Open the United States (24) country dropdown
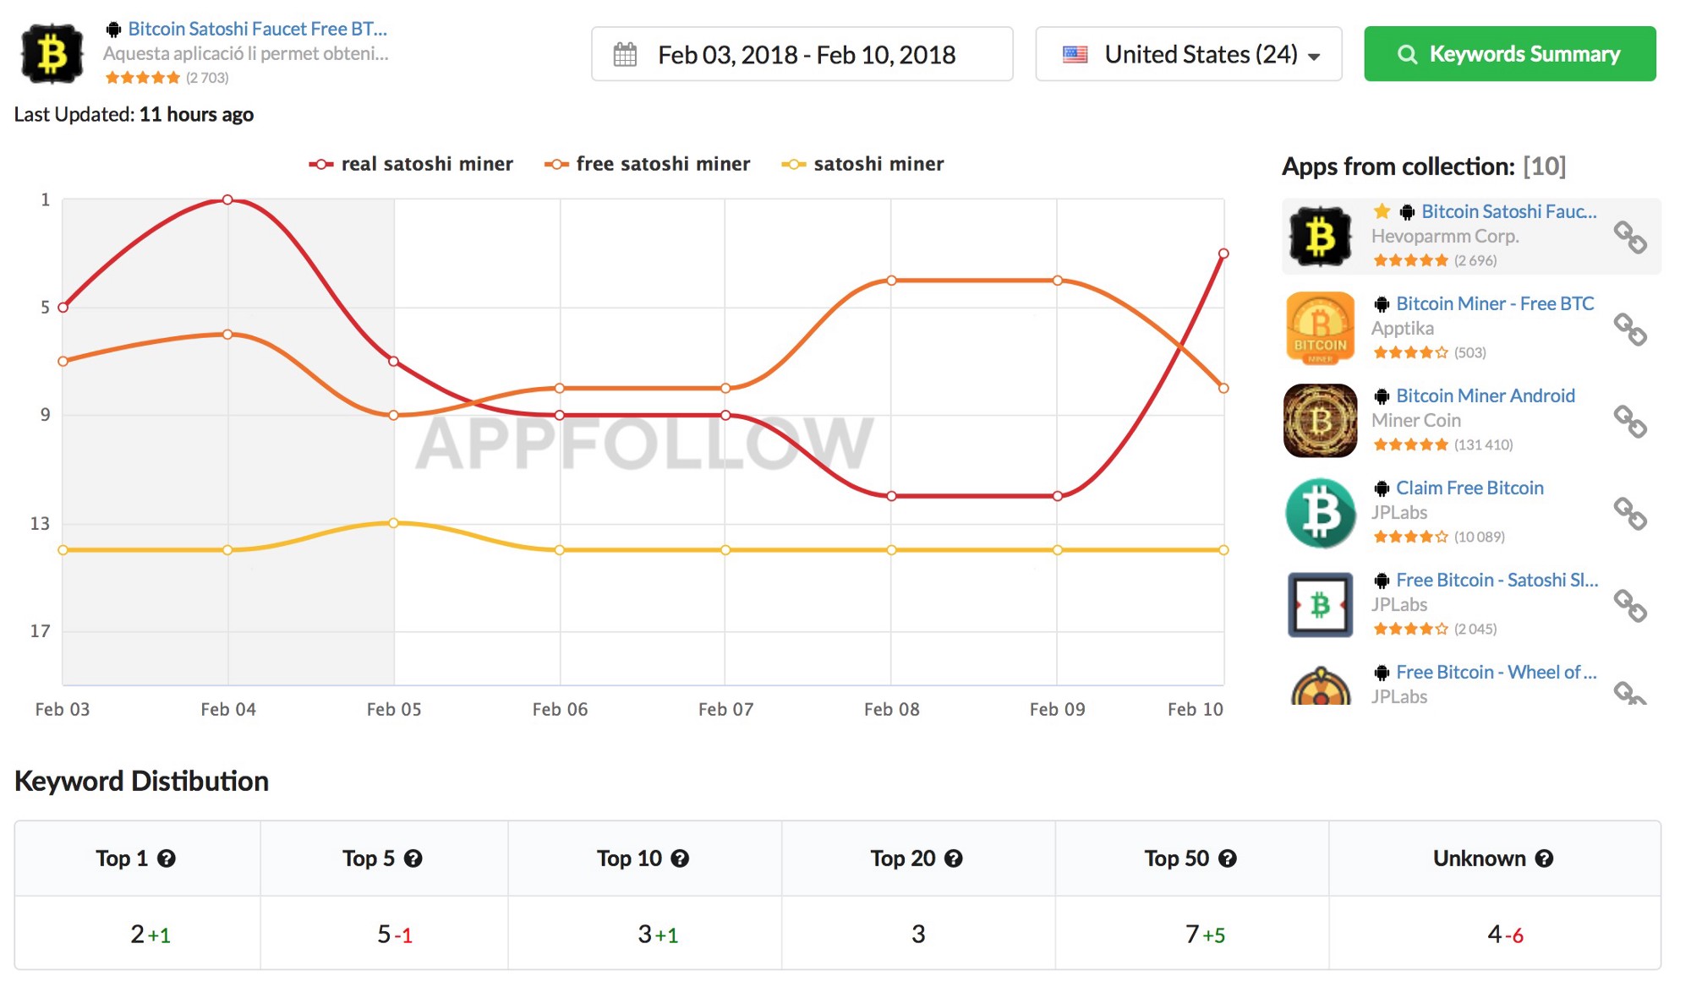This screenshot has width=1691, height=998. pyautogui.click(x=1188, y=54)
